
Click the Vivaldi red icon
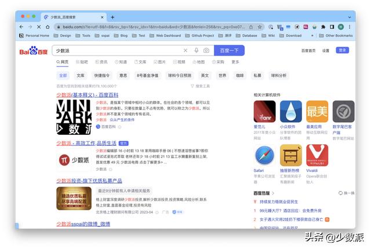(317, 155)
